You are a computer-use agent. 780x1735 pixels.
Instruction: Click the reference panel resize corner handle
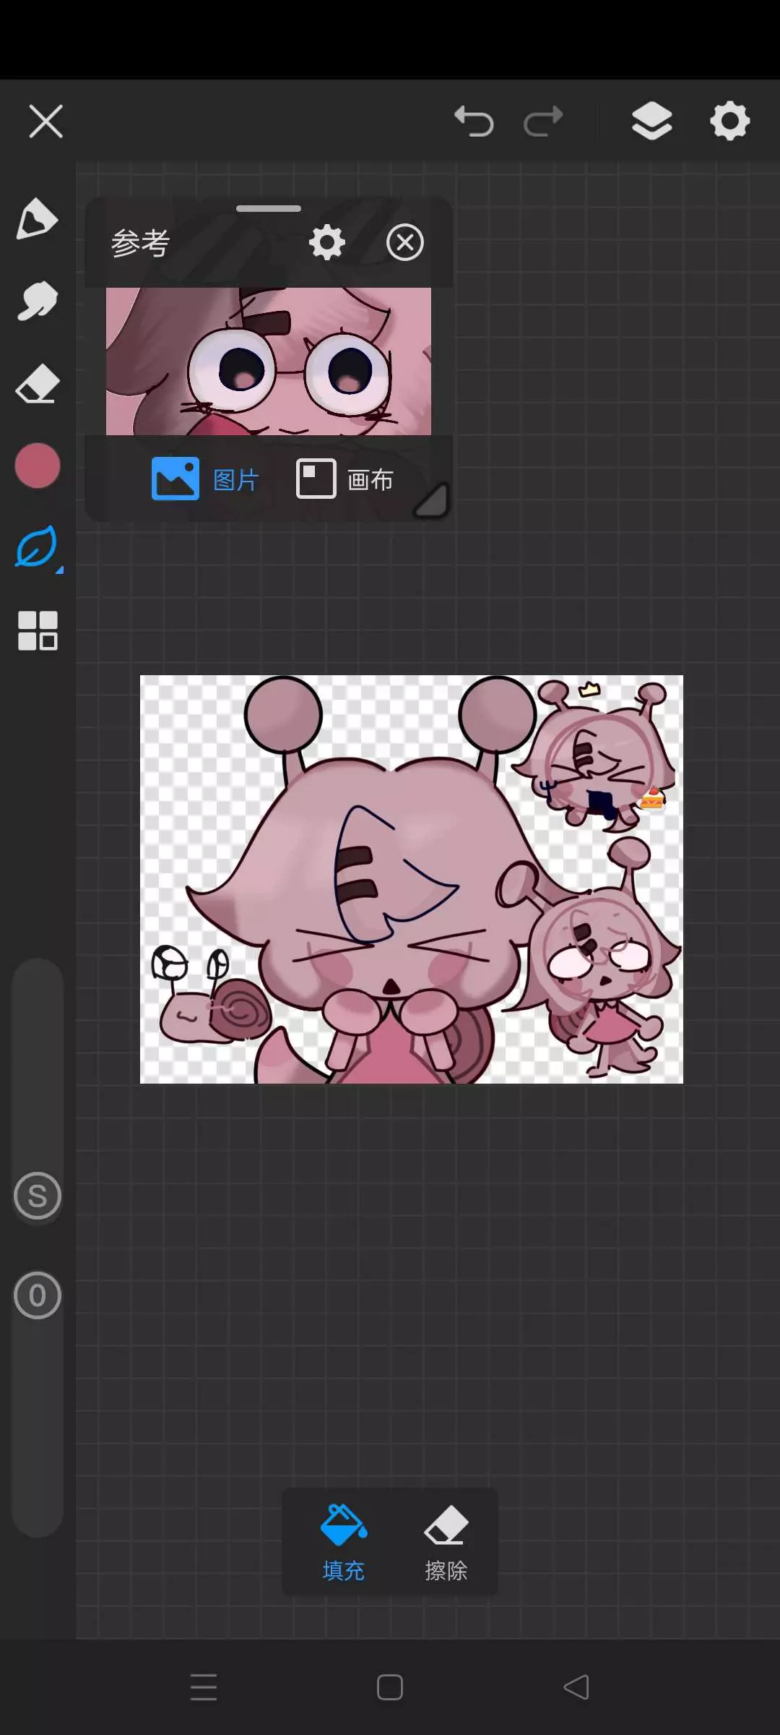[x=431, y=500]
